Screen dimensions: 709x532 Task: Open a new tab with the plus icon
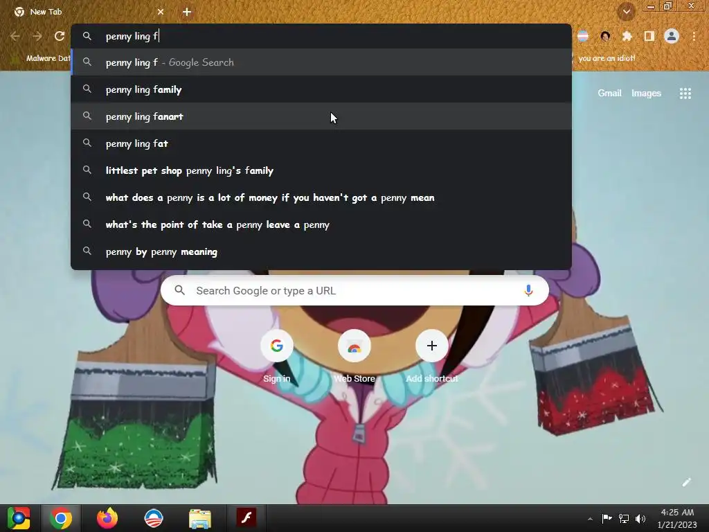click(x=187, y=12)
